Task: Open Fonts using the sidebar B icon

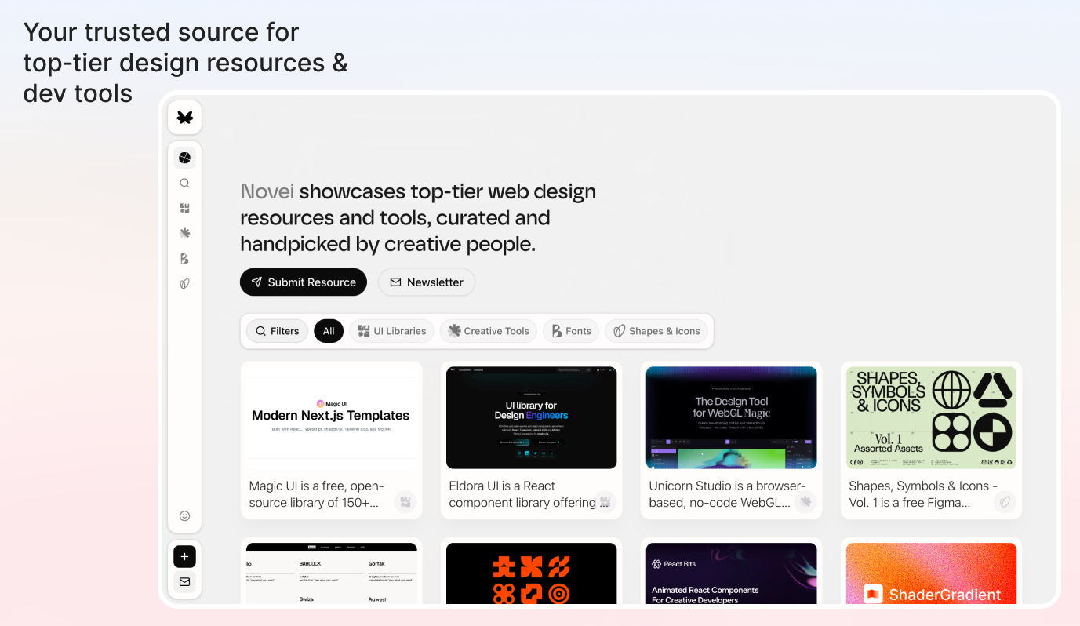Action: (x=184, y=258)
